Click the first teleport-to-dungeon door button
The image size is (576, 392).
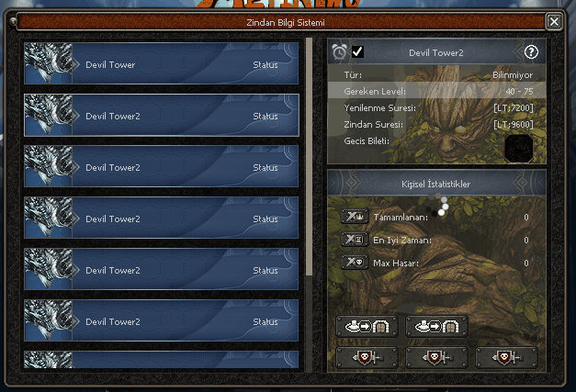pyautogui.click(x=367, y=326)
